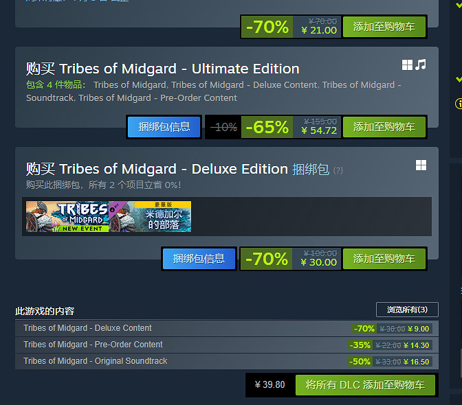The width and height of the screenshot is (462, 405).
Task: Click the yellow info icon at right edge
Action: coord(459,104)
